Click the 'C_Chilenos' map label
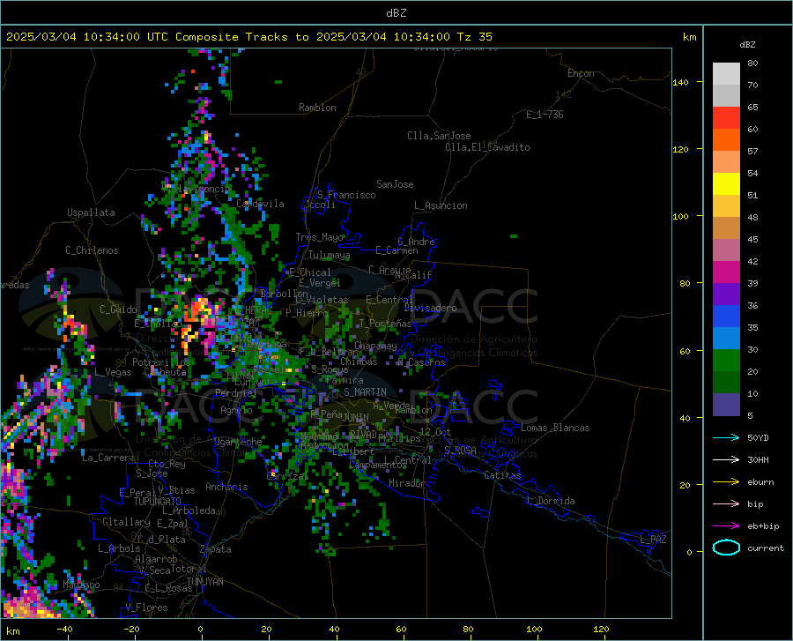Screen dimensions: 793x641 92,250
